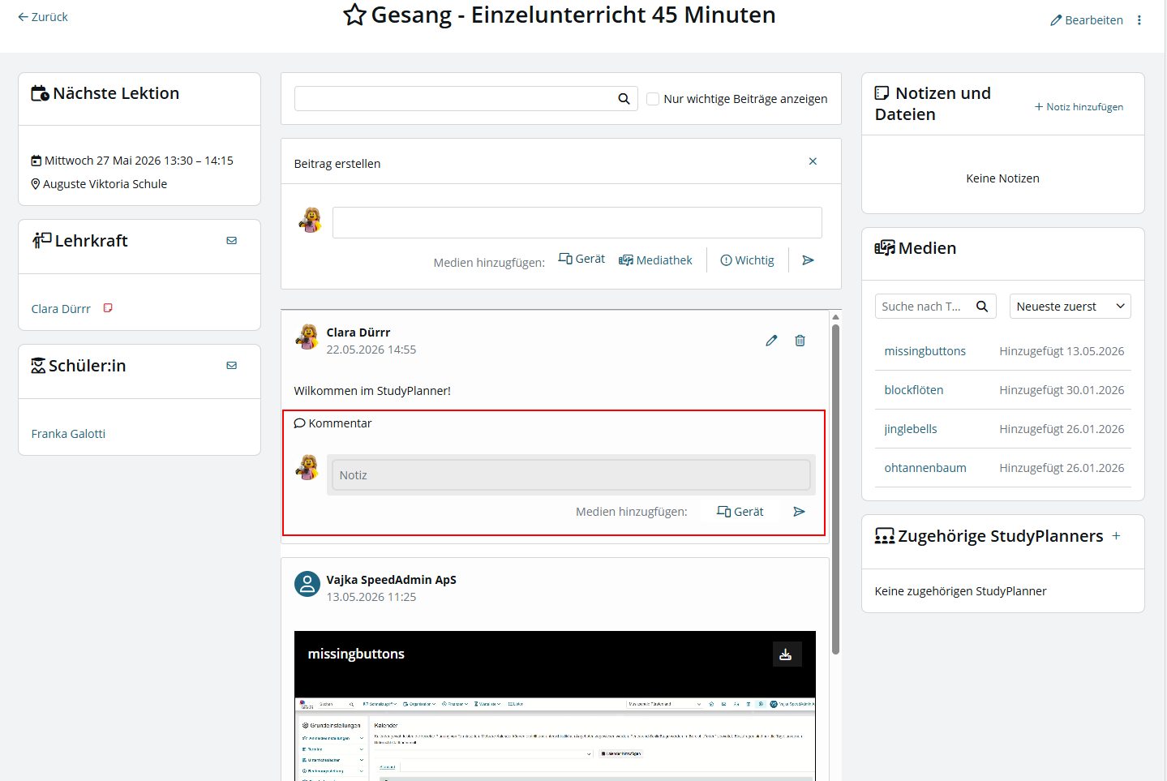Click into the Notiz comment field
This screenshot has height=781, width=1167.
coord(571,475)
